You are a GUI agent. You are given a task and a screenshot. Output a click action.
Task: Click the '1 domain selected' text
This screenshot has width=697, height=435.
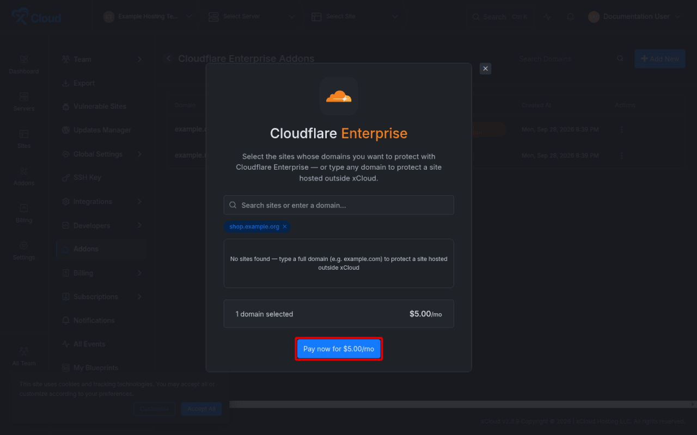[x=264, y=314]
